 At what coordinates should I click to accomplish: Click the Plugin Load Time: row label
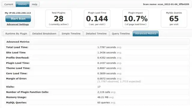click(x=18, y=63)
